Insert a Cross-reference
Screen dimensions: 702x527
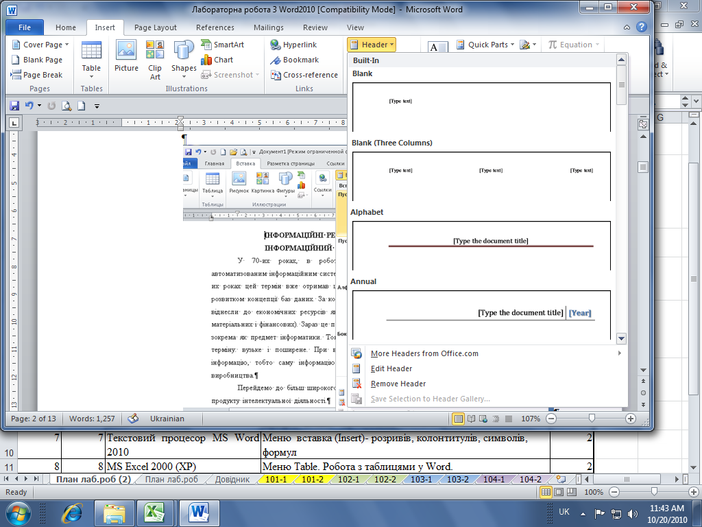pyautogui.click(x=304, y=75)
